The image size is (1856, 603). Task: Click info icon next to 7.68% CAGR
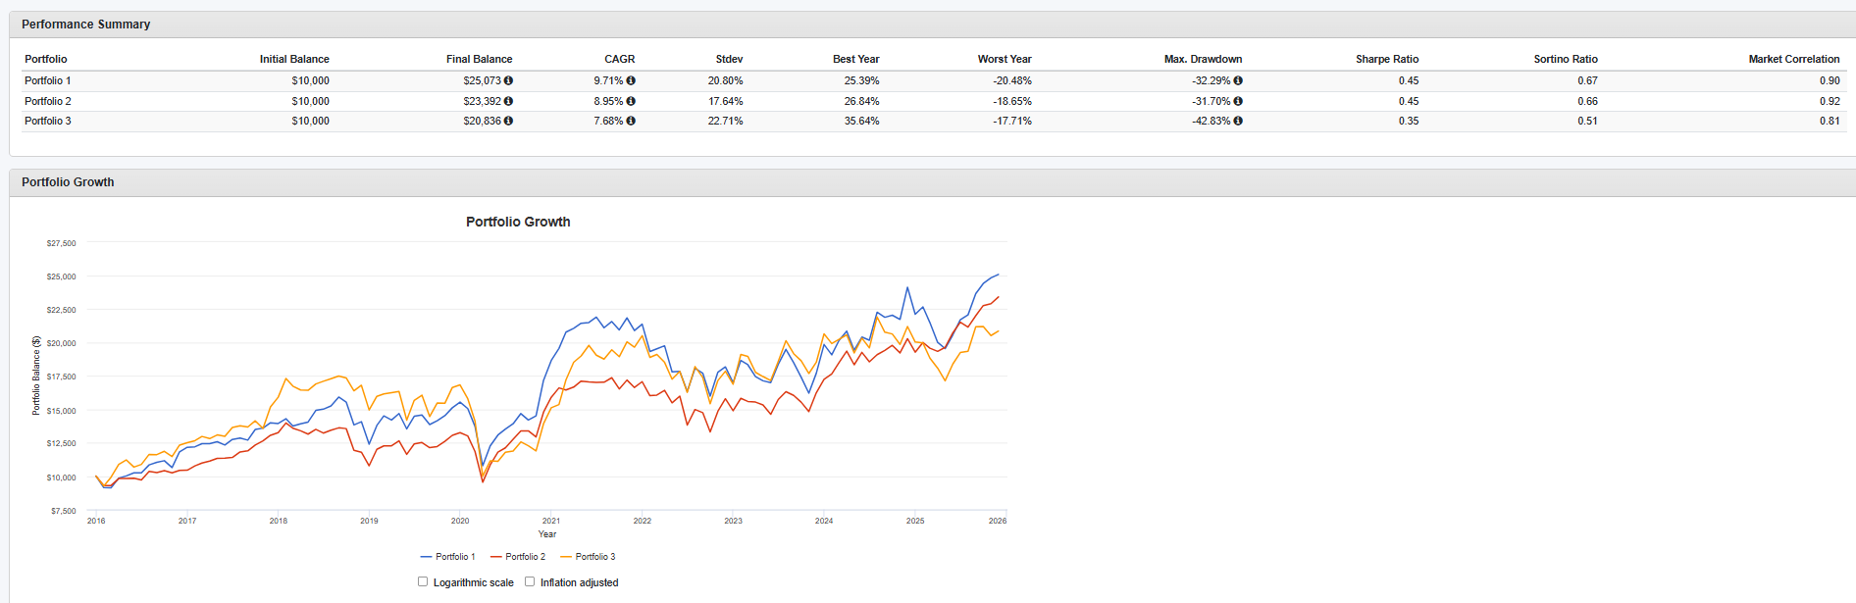pyautogui.click(x=631, y=121)
